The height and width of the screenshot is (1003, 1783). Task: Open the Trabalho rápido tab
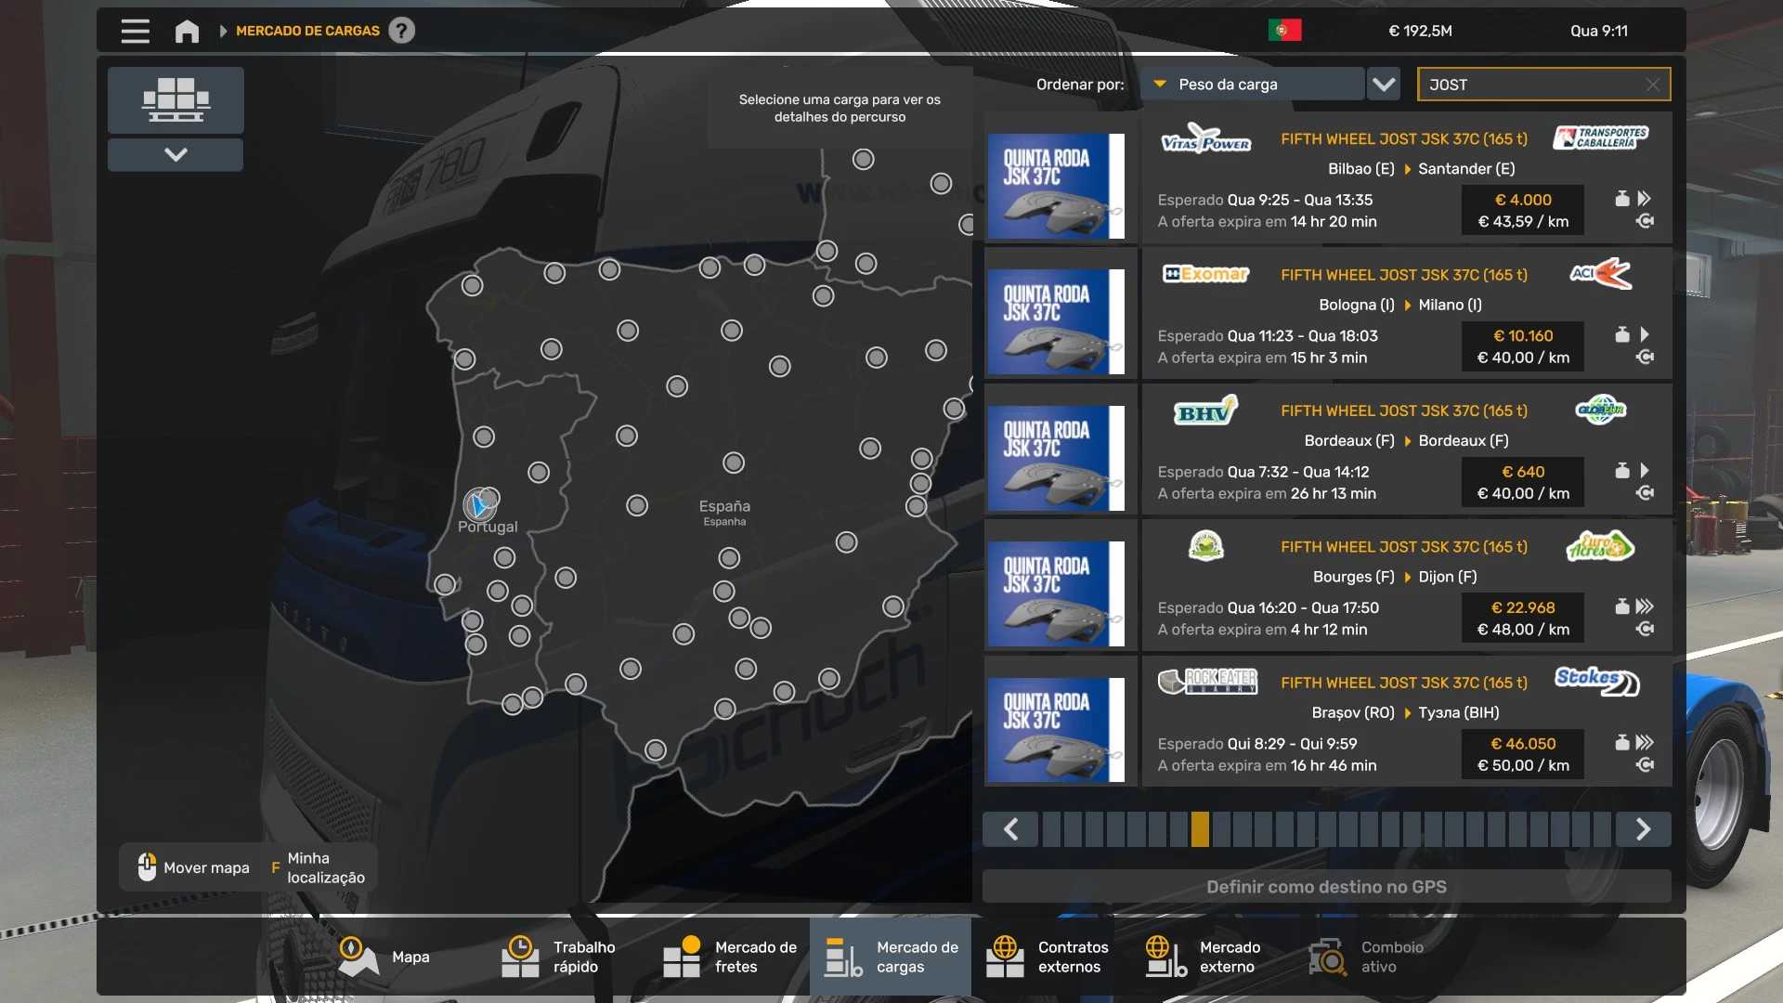[x=560, y=957]
